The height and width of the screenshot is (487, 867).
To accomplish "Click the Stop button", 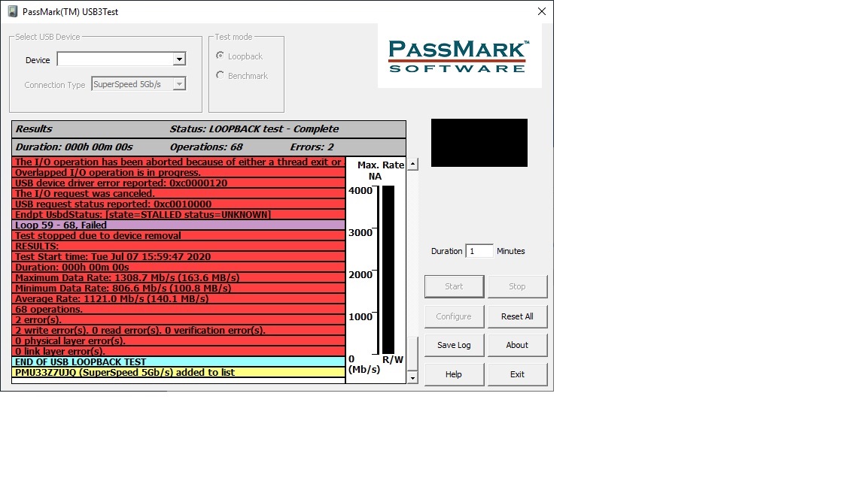I will (517, 286).
